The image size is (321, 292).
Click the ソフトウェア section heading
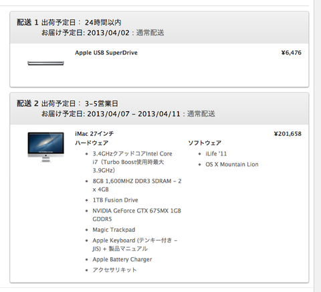click(x=205, y=143)
